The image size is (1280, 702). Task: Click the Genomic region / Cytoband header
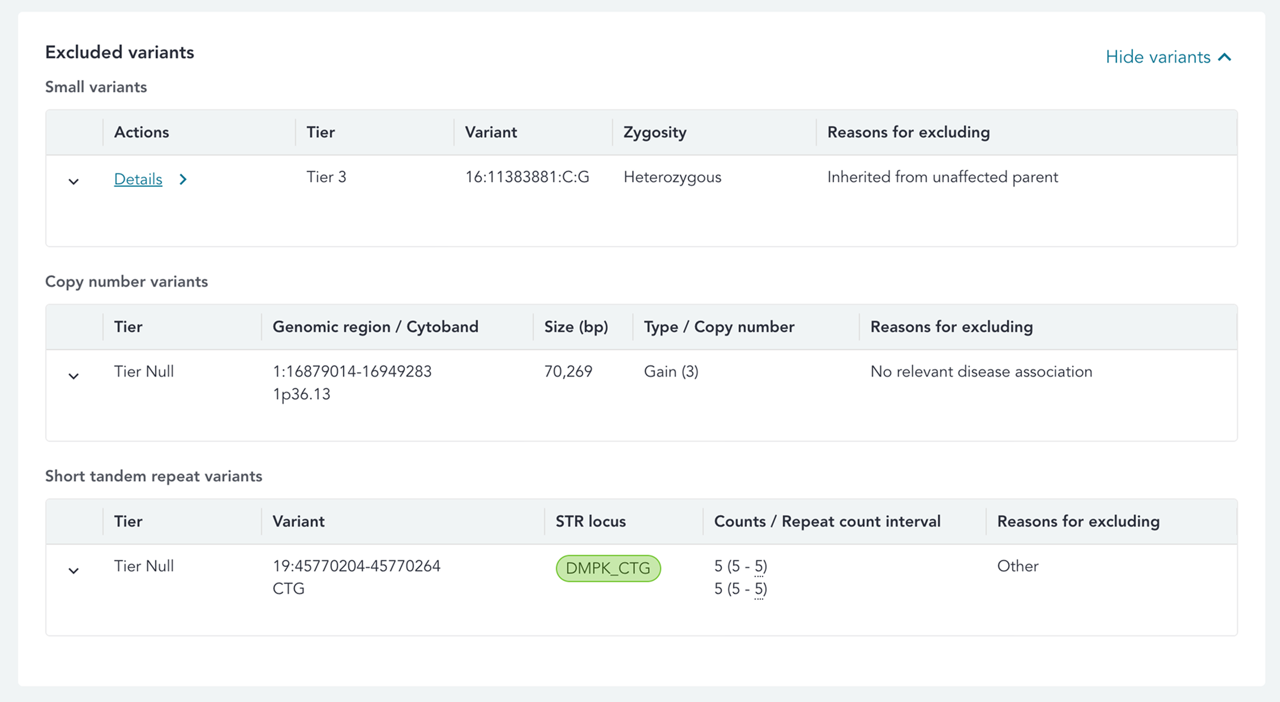(375, 327)
